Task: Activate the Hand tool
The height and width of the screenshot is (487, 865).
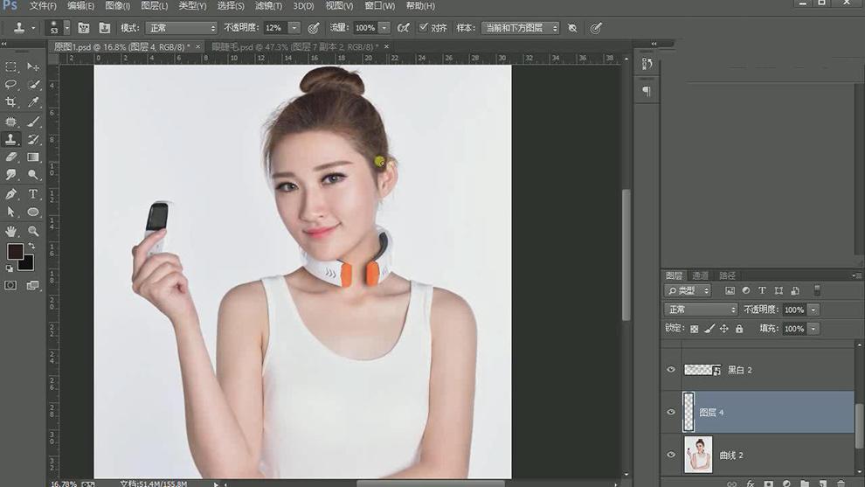Action: 11,231
